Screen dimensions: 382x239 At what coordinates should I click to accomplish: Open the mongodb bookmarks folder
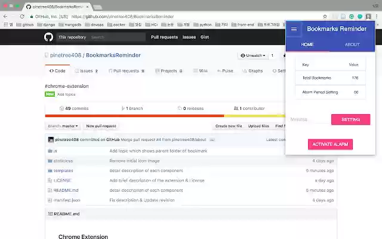70,24
